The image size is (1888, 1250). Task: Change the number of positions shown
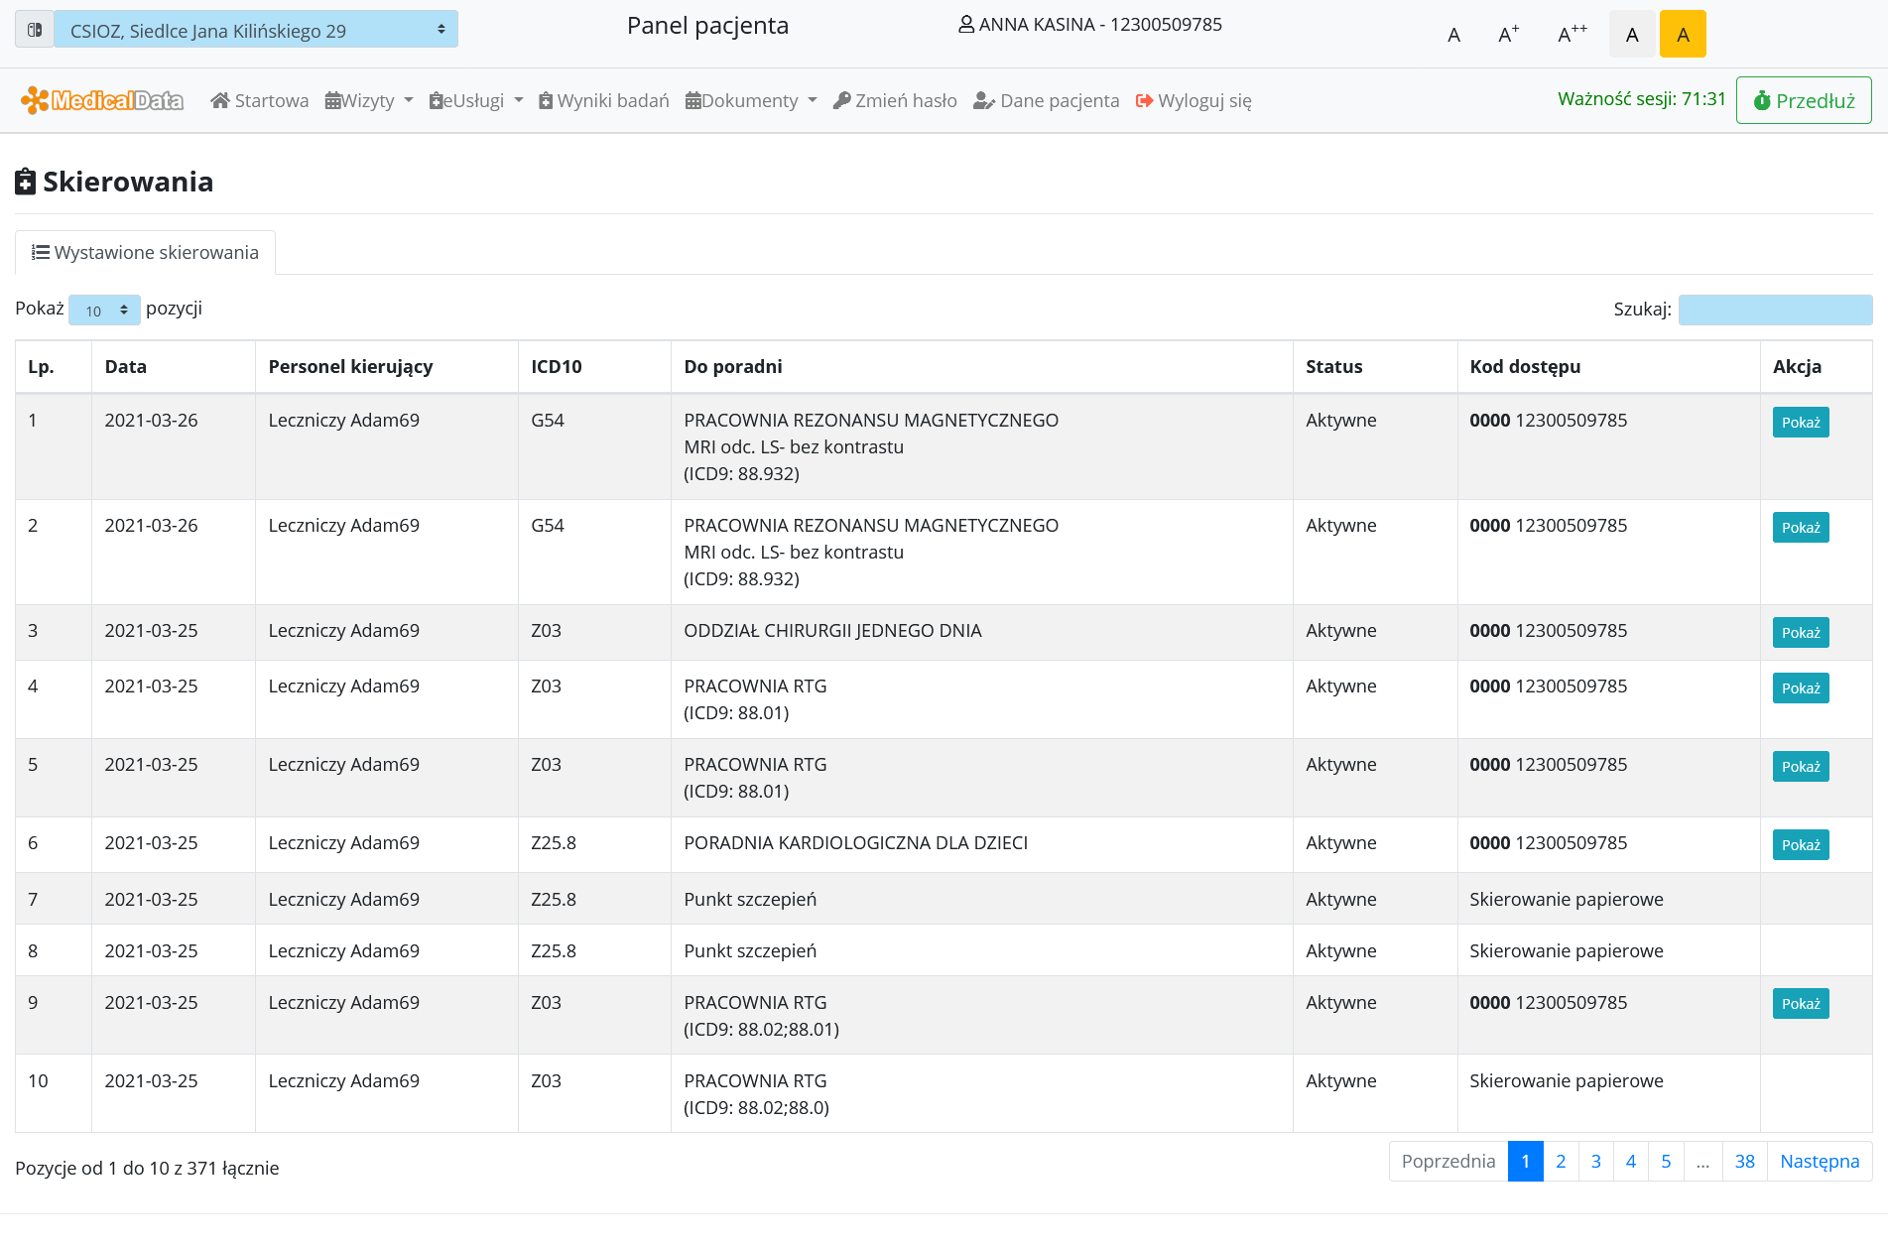[x=104, y=311]
